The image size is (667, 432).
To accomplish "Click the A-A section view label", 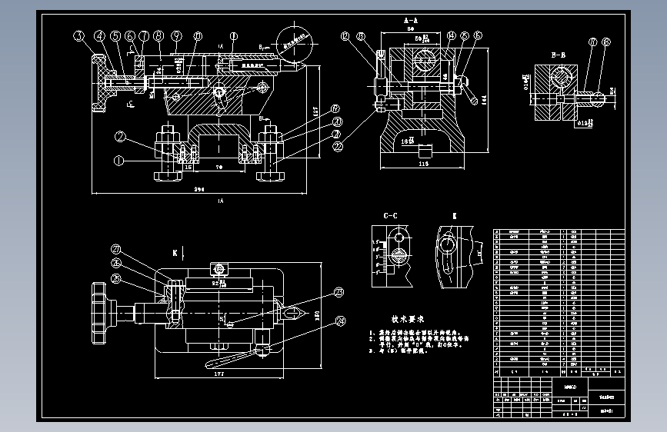I will click(x=411, y=20).
